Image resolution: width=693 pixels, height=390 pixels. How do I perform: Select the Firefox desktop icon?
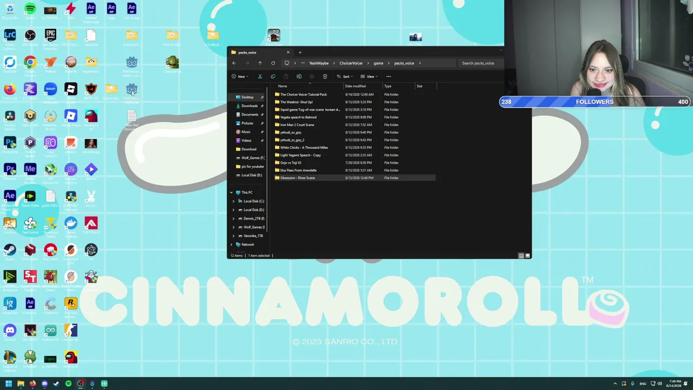click(10, 89)
